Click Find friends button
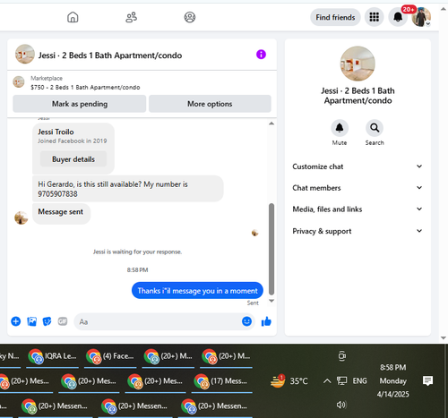The height and width of the screenshot is (418, 448). point(335,17)
